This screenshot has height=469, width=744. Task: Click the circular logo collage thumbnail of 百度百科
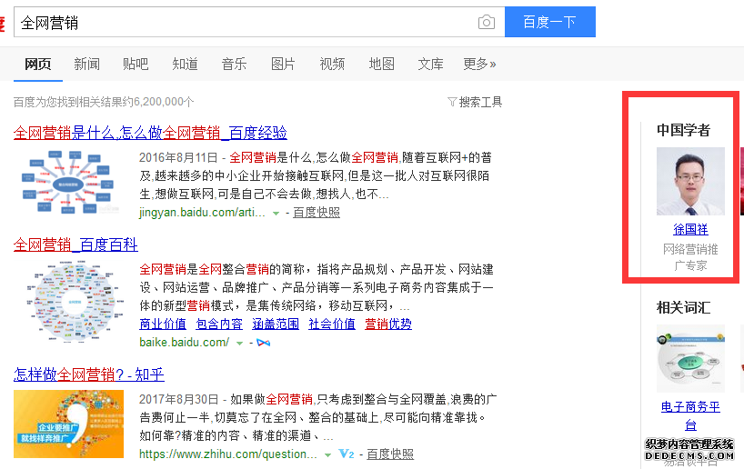(x=75, y=302)
